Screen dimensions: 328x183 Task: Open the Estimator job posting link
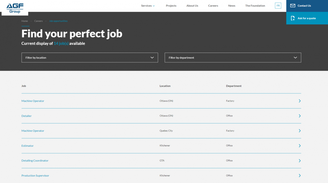pos(28,146)
